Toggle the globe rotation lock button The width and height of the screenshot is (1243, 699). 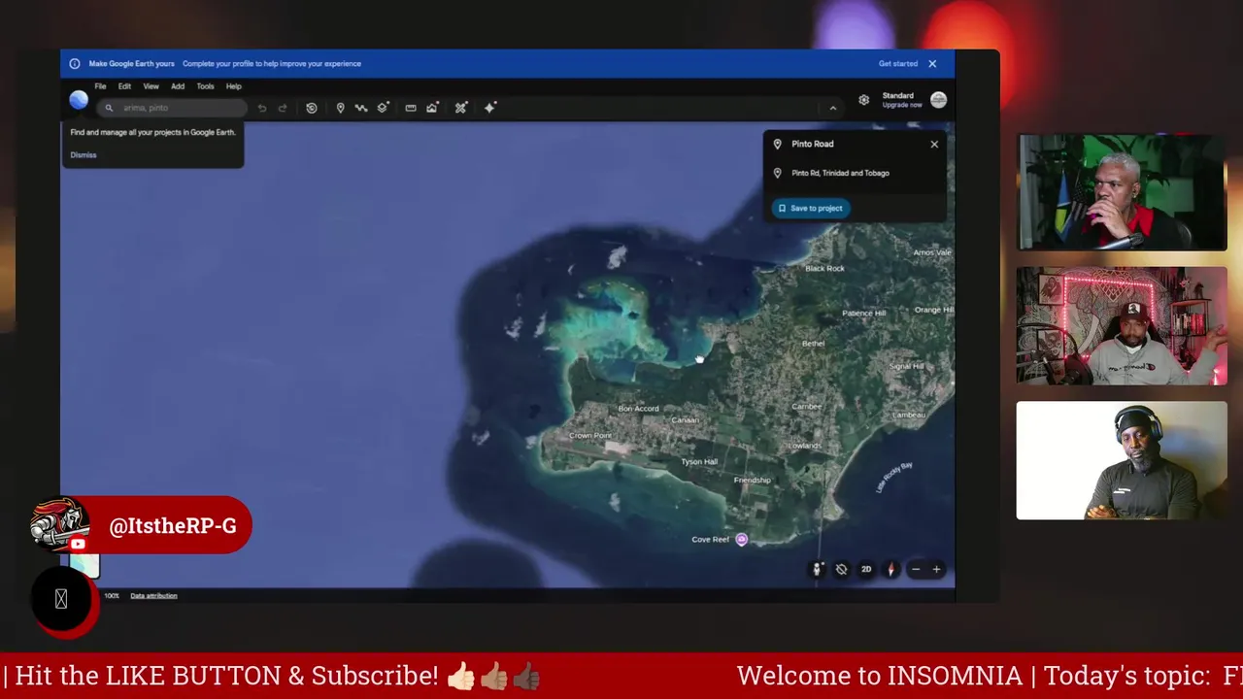tap(841, 570)
